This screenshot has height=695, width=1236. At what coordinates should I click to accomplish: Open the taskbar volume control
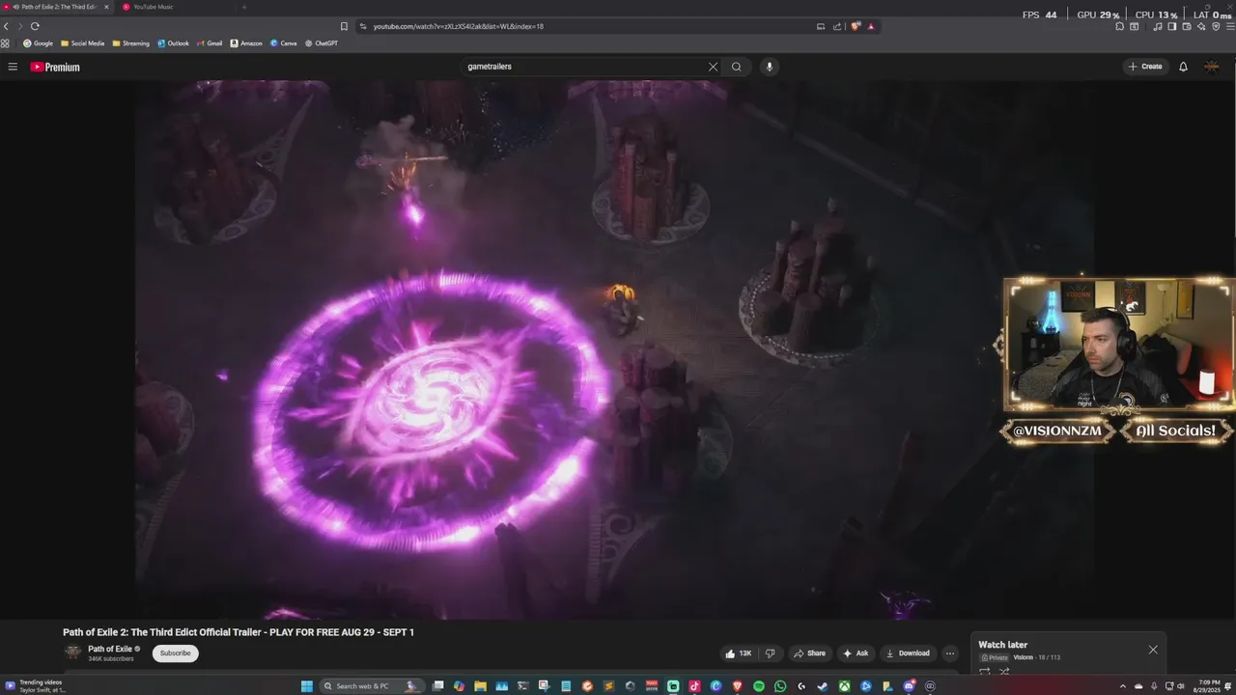[x=1180, y=686]
